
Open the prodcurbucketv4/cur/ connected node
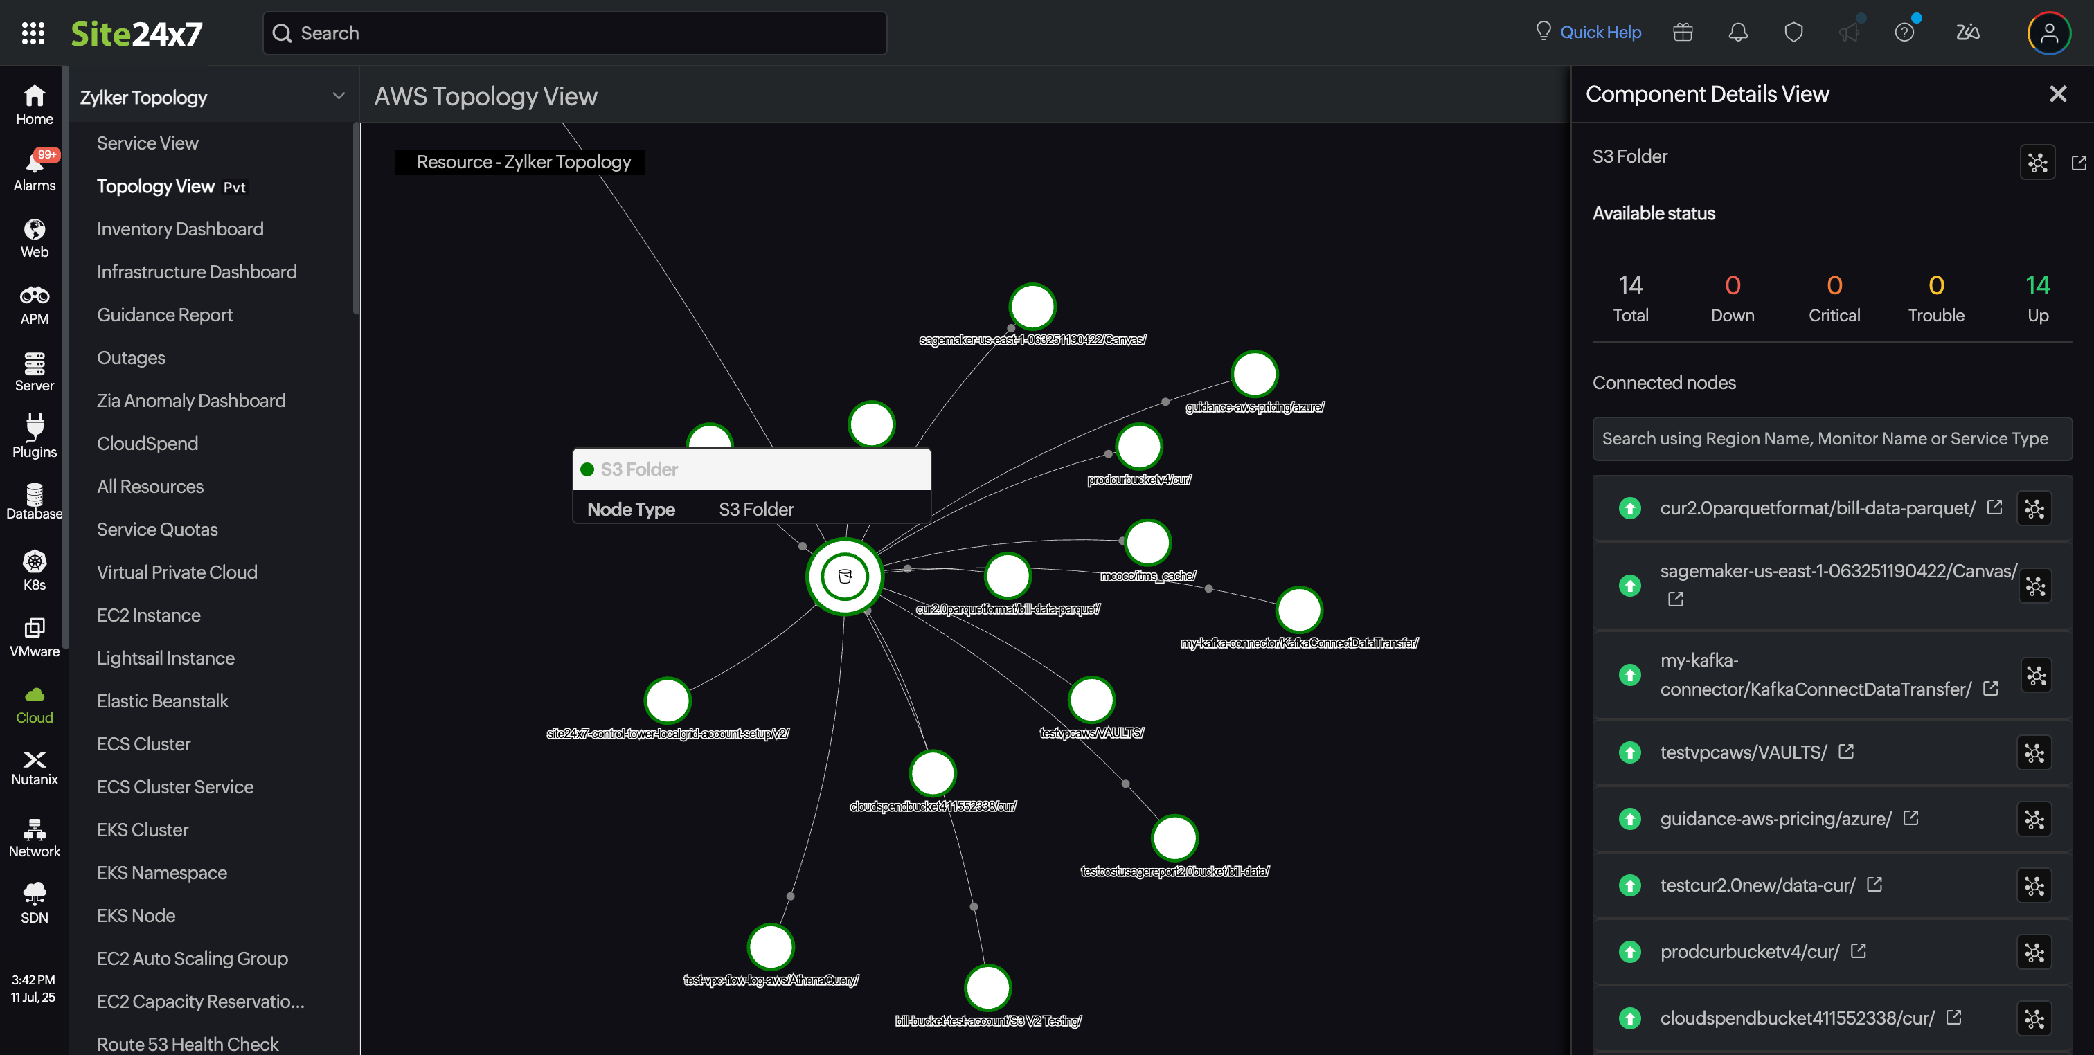[x=1748, y=951]
